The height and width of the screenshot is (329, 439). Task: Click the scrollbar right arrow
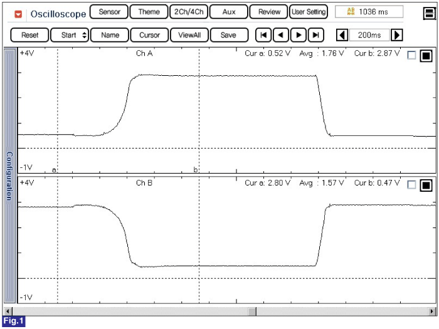[x=432, y=311]
